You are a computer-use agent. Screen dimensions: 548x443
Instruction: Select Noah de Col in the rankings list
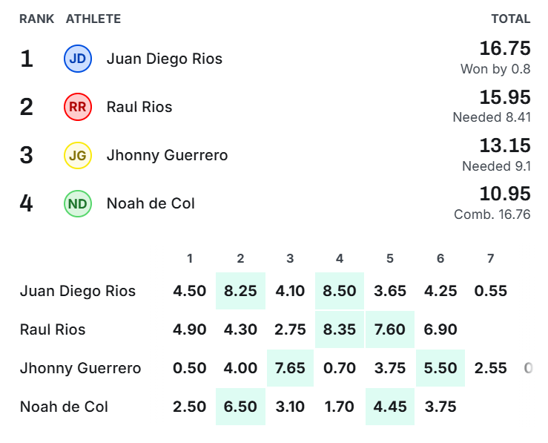151,203
